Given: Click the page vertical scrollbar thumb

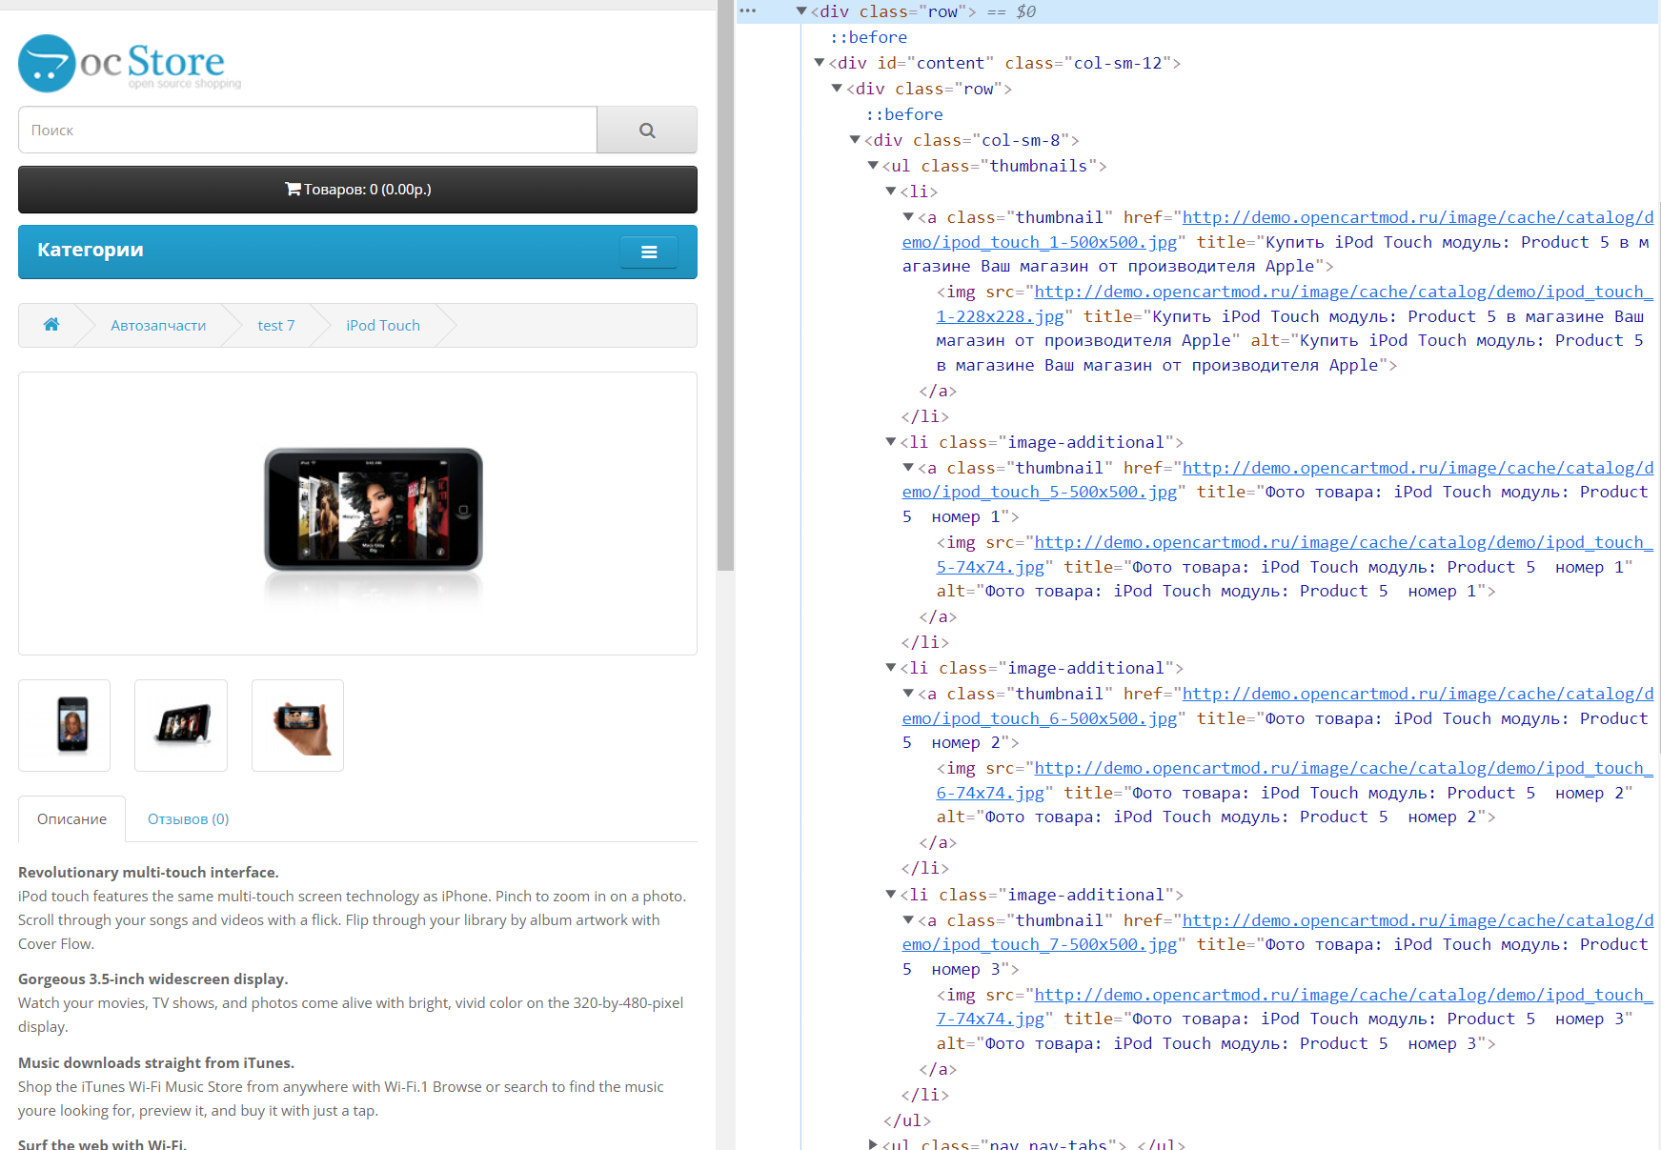Looking at the screenshot, I should click(725, 286).
